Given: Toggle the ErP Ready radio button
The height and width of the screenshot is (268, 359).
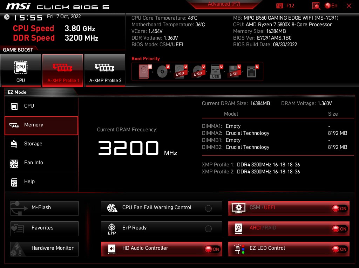Looking at the screenshot, I should pos(208,229).
